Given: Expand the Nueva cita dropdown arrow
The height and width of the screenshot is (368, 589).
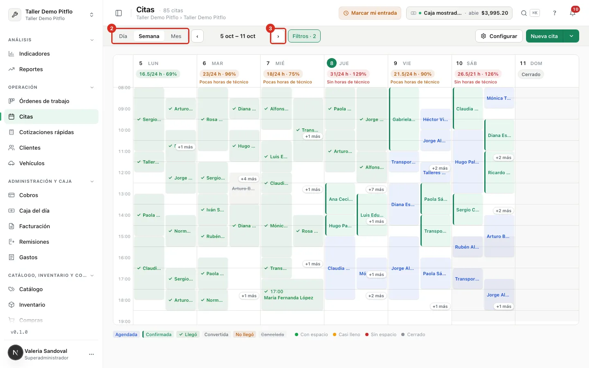Looking at the screenshot, I should tap(571, 36).
